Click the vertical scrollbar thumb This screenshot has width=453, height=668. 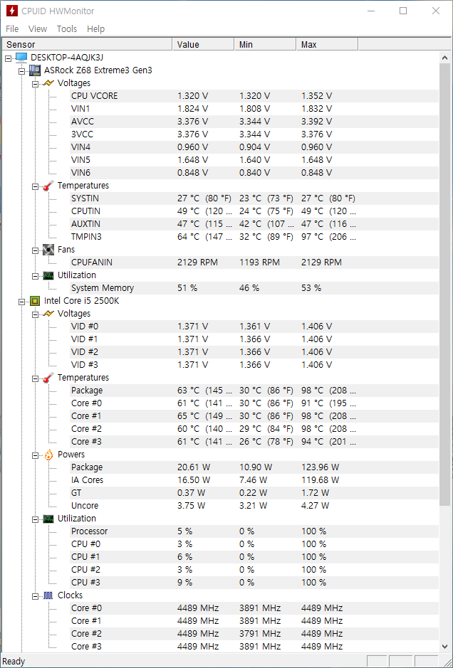(x=445, y=284)
